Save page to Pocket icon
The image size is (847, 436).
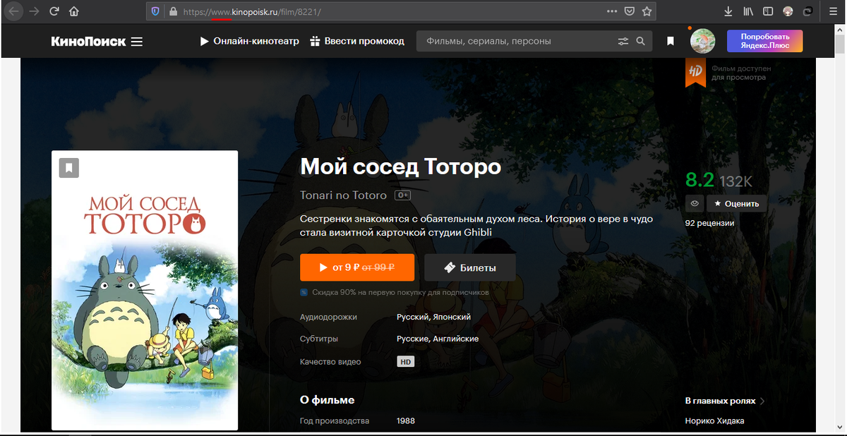(x=630, y=11)
